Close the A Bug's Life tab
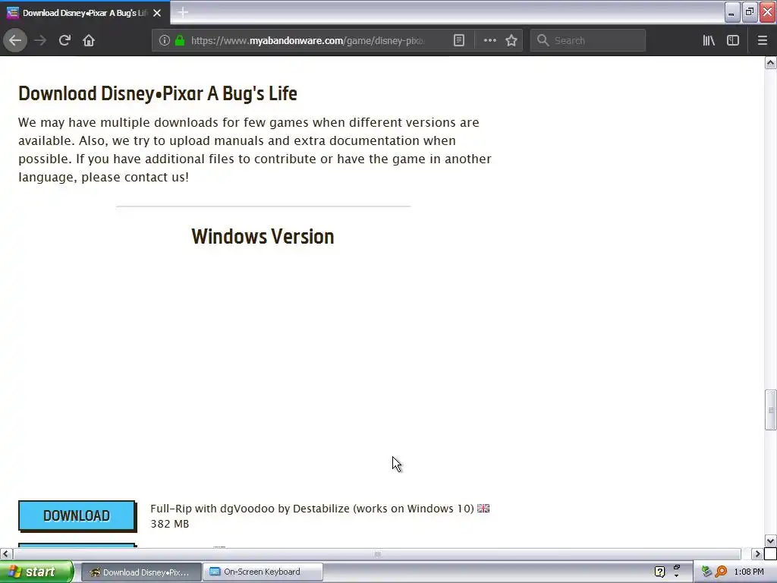Image resolution: width=777 pixels, height=583 pixels. (x=157, y=13)
